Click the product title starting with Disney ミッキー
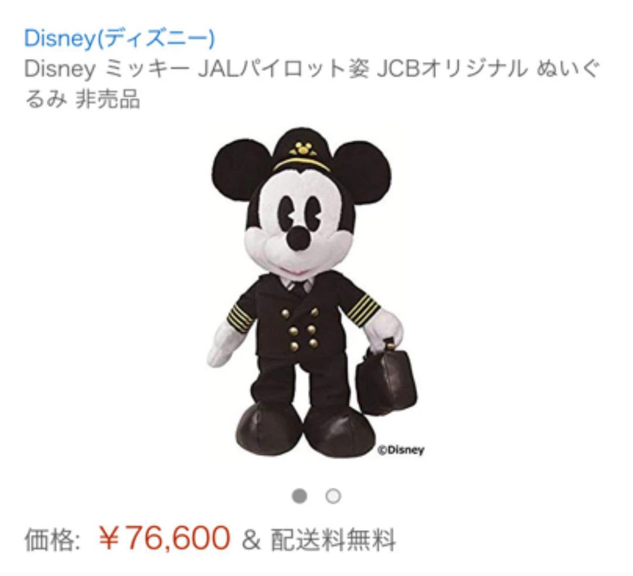633x576 pixels. pos(312,84)
